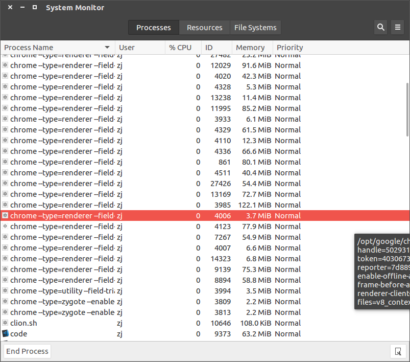Select process row with ID 13169
The height and width of the screenshot is (362, 410).
(205, 194)
